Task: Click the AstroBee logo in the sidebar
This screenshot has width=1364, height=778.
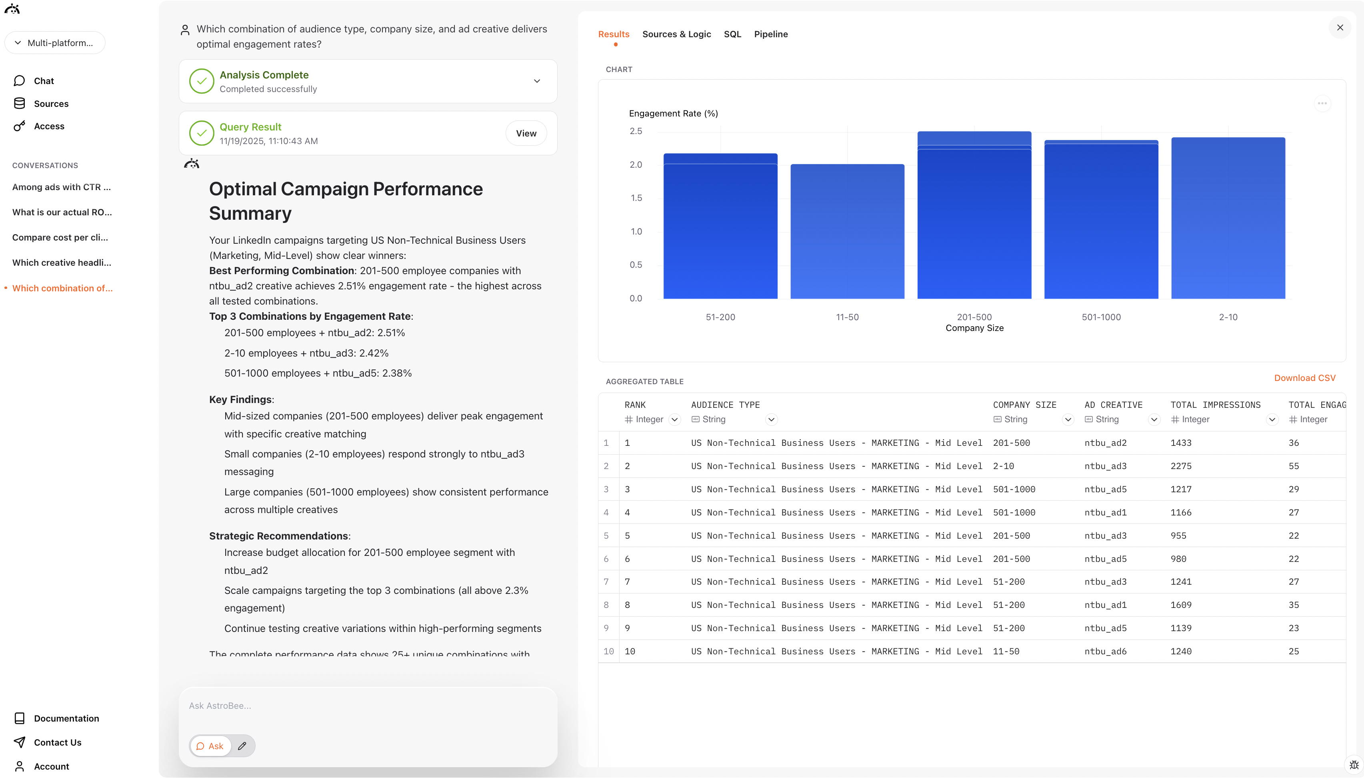Action: coord(12,8)
